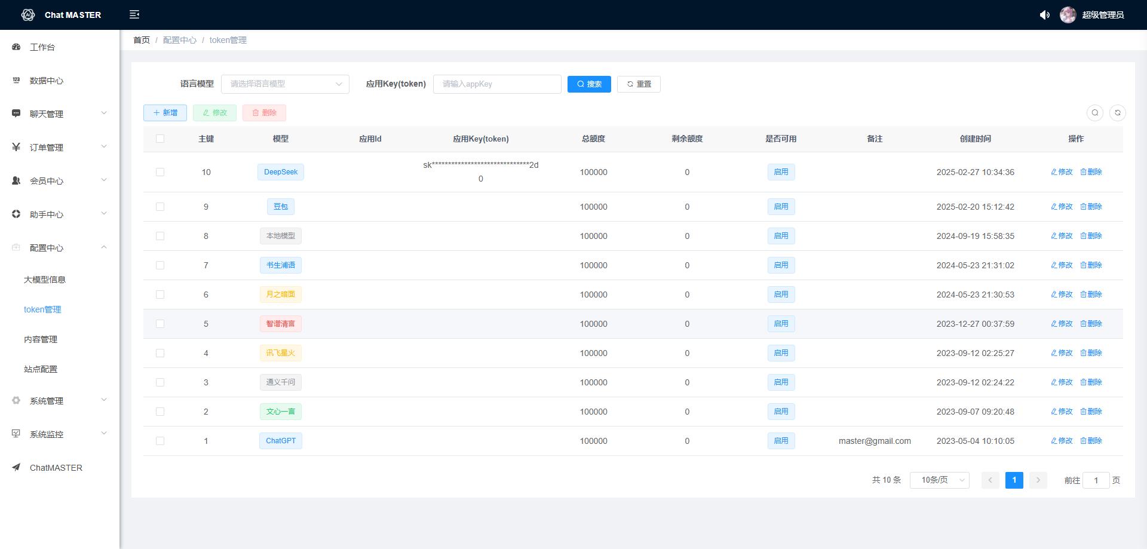Focus the 应用Key(token) input field
The image size is (1147, 549).
point(497,84)
